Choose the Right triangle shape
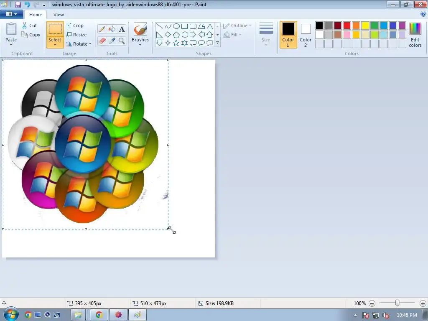 [x=159, y=35]
